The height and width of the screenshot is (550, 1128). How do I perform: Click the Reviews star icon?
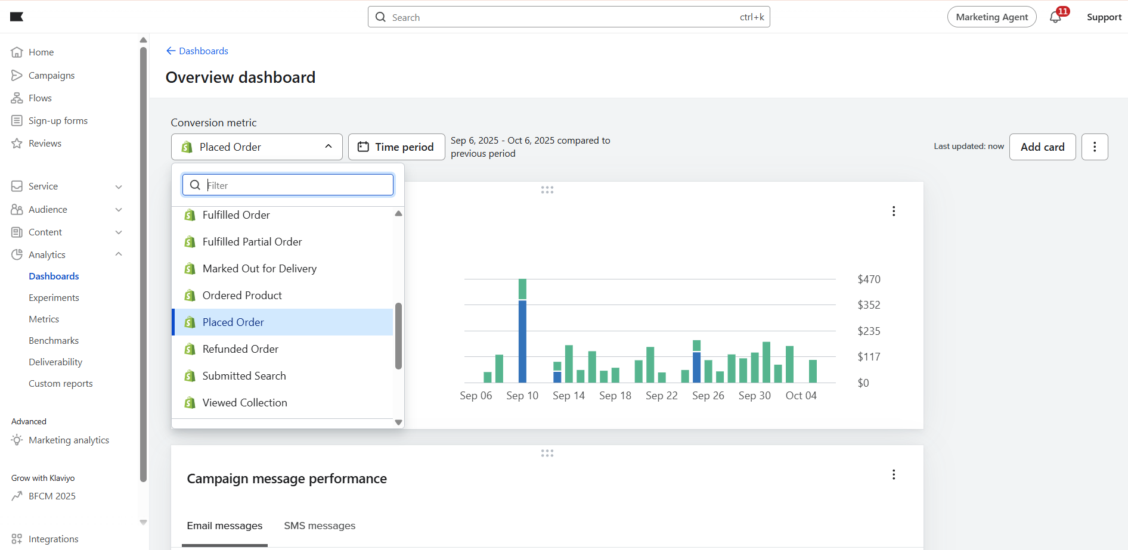coord(17,144)
